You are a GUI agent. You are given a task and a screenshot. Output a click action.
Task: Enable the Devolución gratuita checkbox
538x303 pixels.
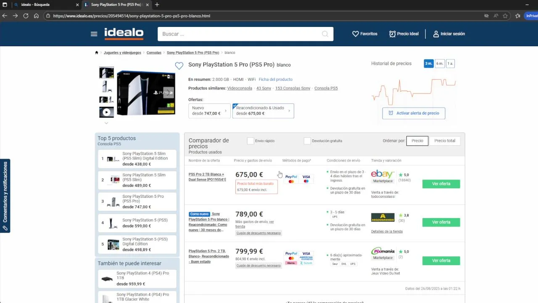(307, 141)
